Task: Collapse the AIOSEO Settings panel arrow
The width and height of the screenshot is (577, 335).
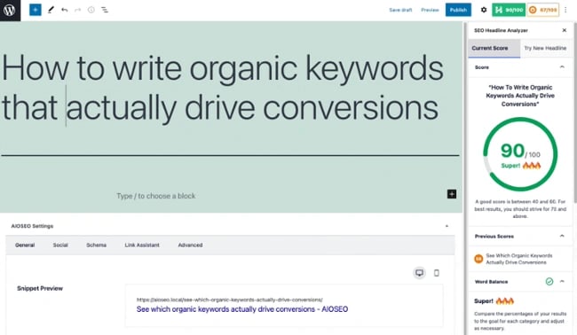Action: point(447,226)
